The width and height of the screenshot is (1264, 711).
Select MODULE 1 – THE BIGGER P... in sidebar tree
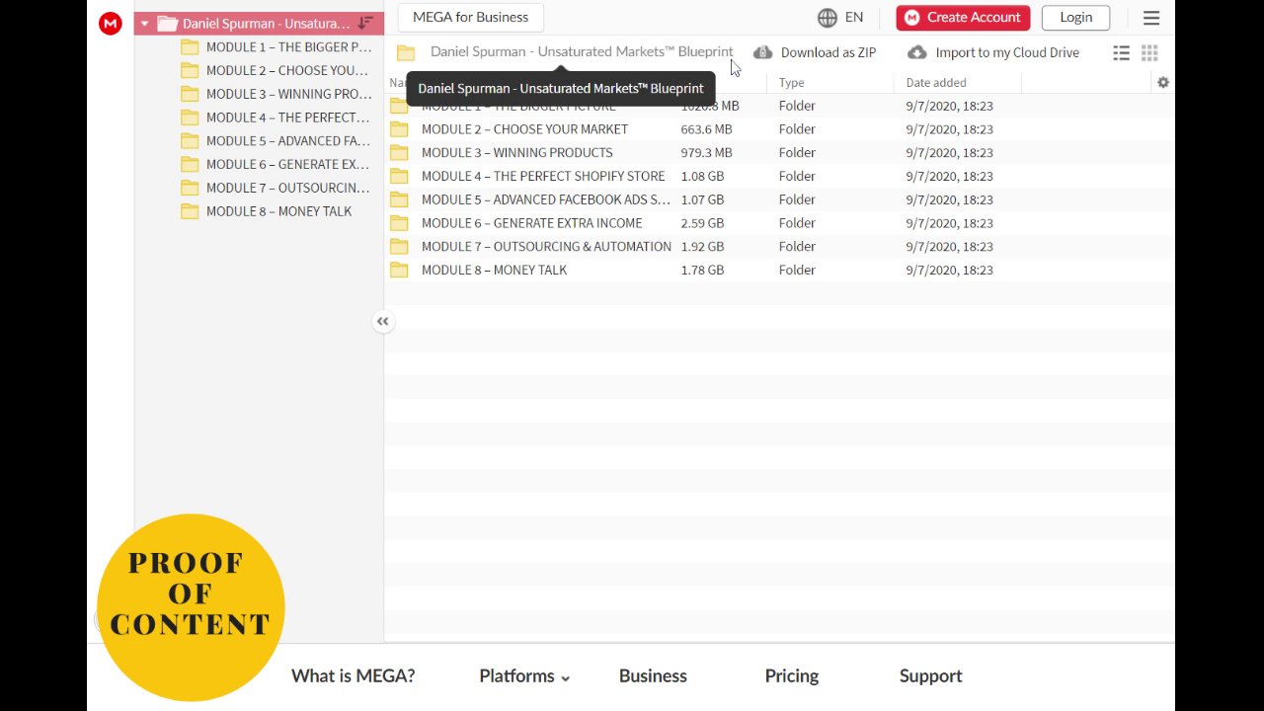(x=288, y=47)
